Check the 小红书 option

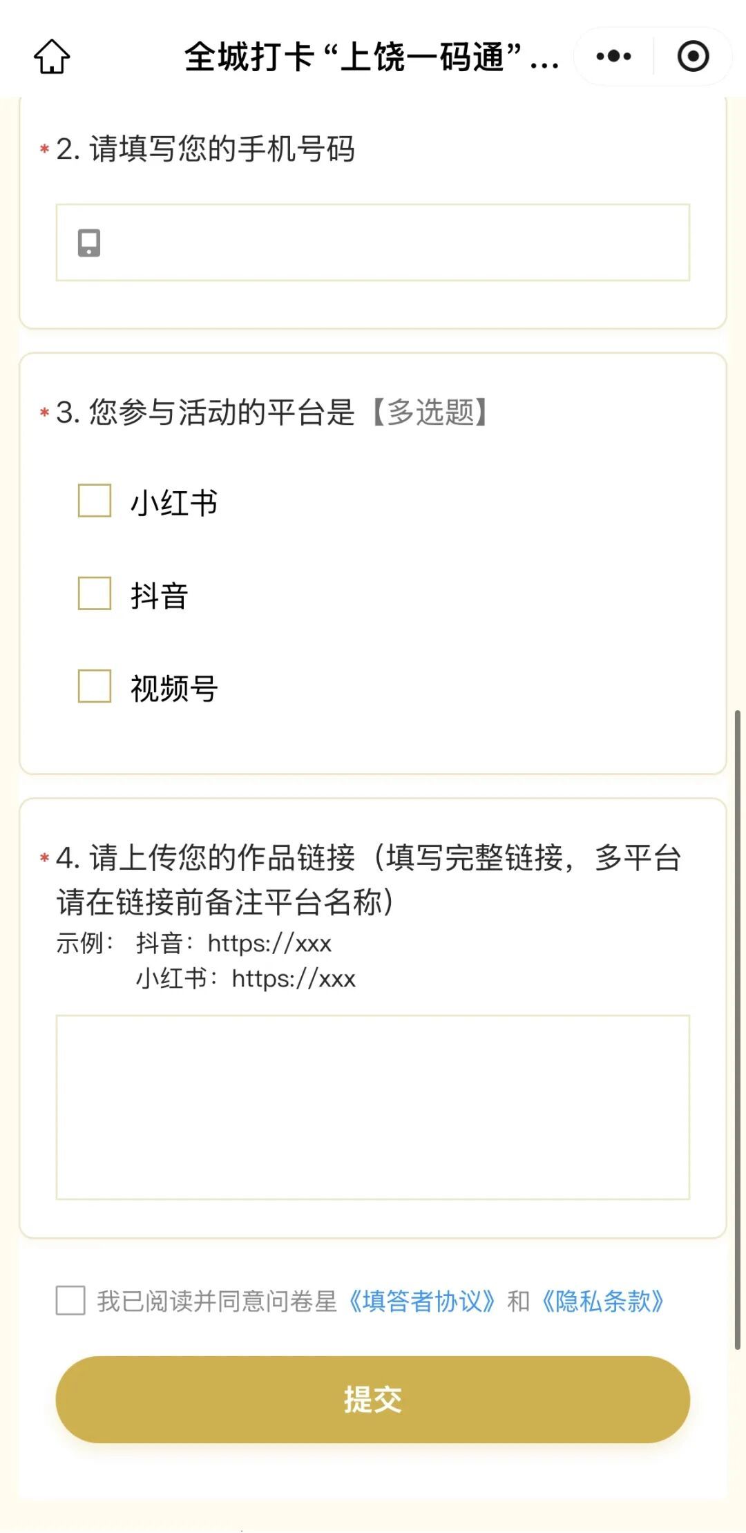tap(95, 500)
